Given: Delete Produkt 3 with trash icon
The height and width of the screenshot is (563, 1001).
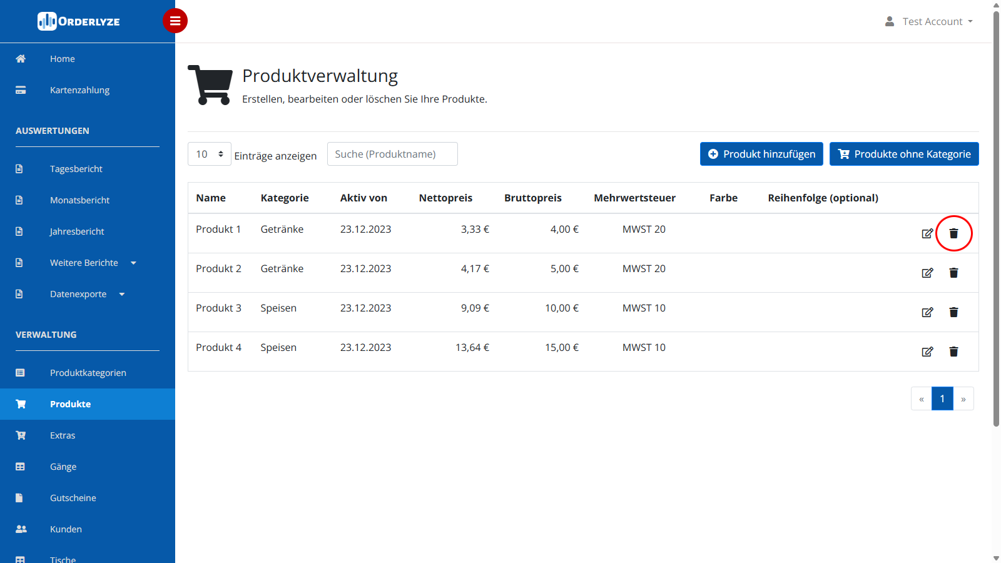Looking at the screenshot, I should click(x=953, y=312).
